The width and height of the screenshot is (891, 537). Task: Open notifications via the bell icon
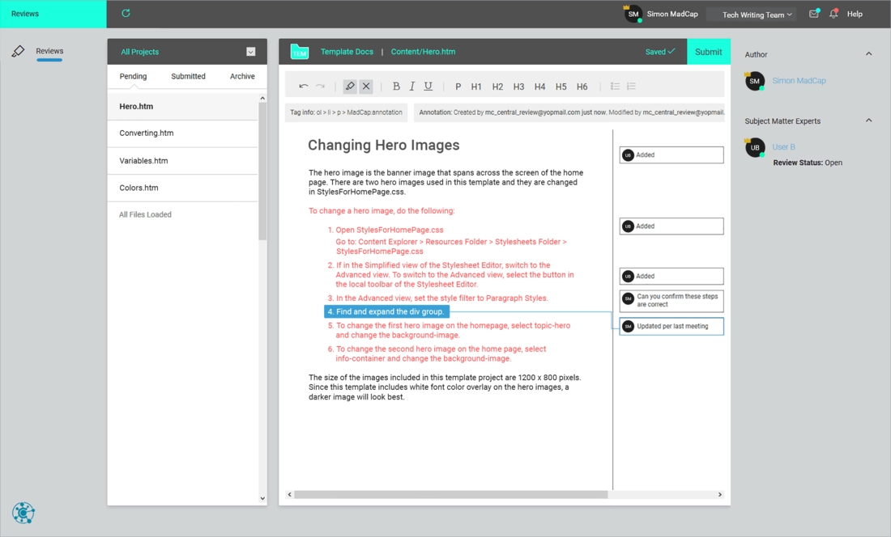coord(834,14)
